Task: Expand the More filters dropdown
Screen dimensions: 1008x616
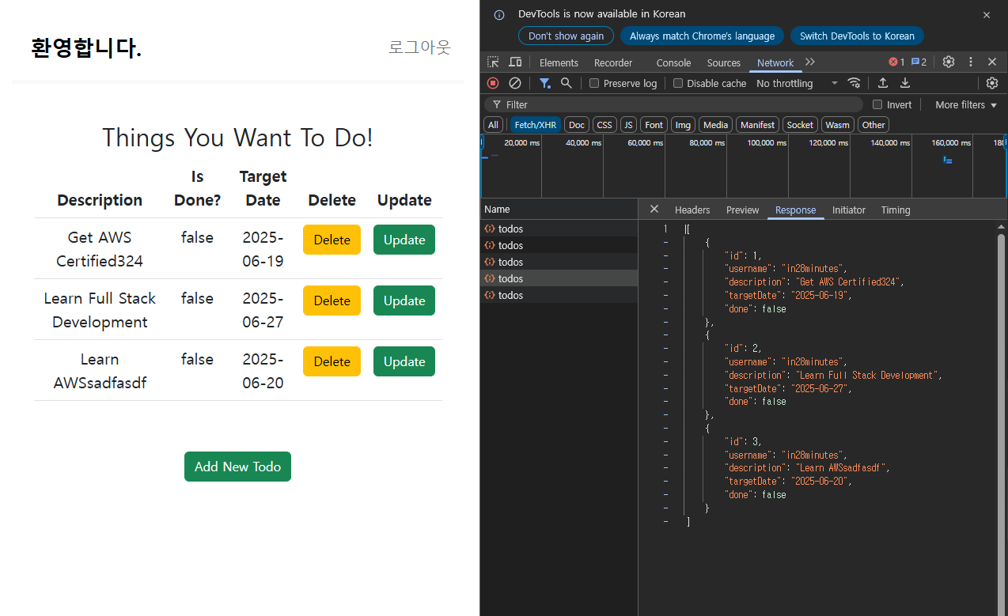Action: coord(966,104)
